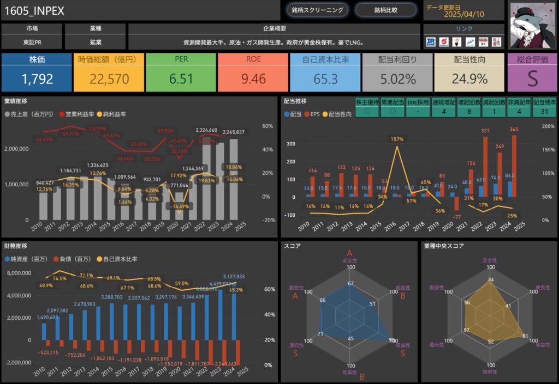Click the 財務推移 chart title
The image size is (559, 384).
tap(16, 246)
